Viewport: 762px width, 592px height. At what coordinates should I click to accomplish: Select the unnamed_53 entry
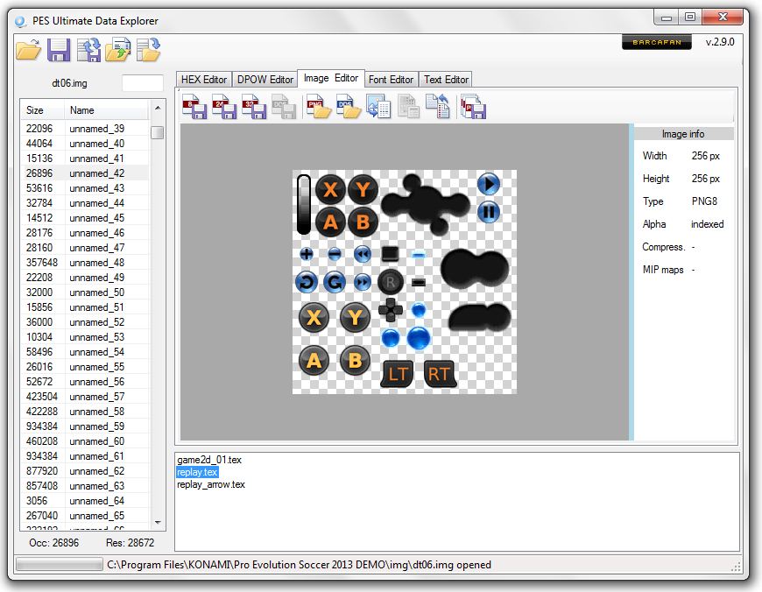[x=85, y=337]
